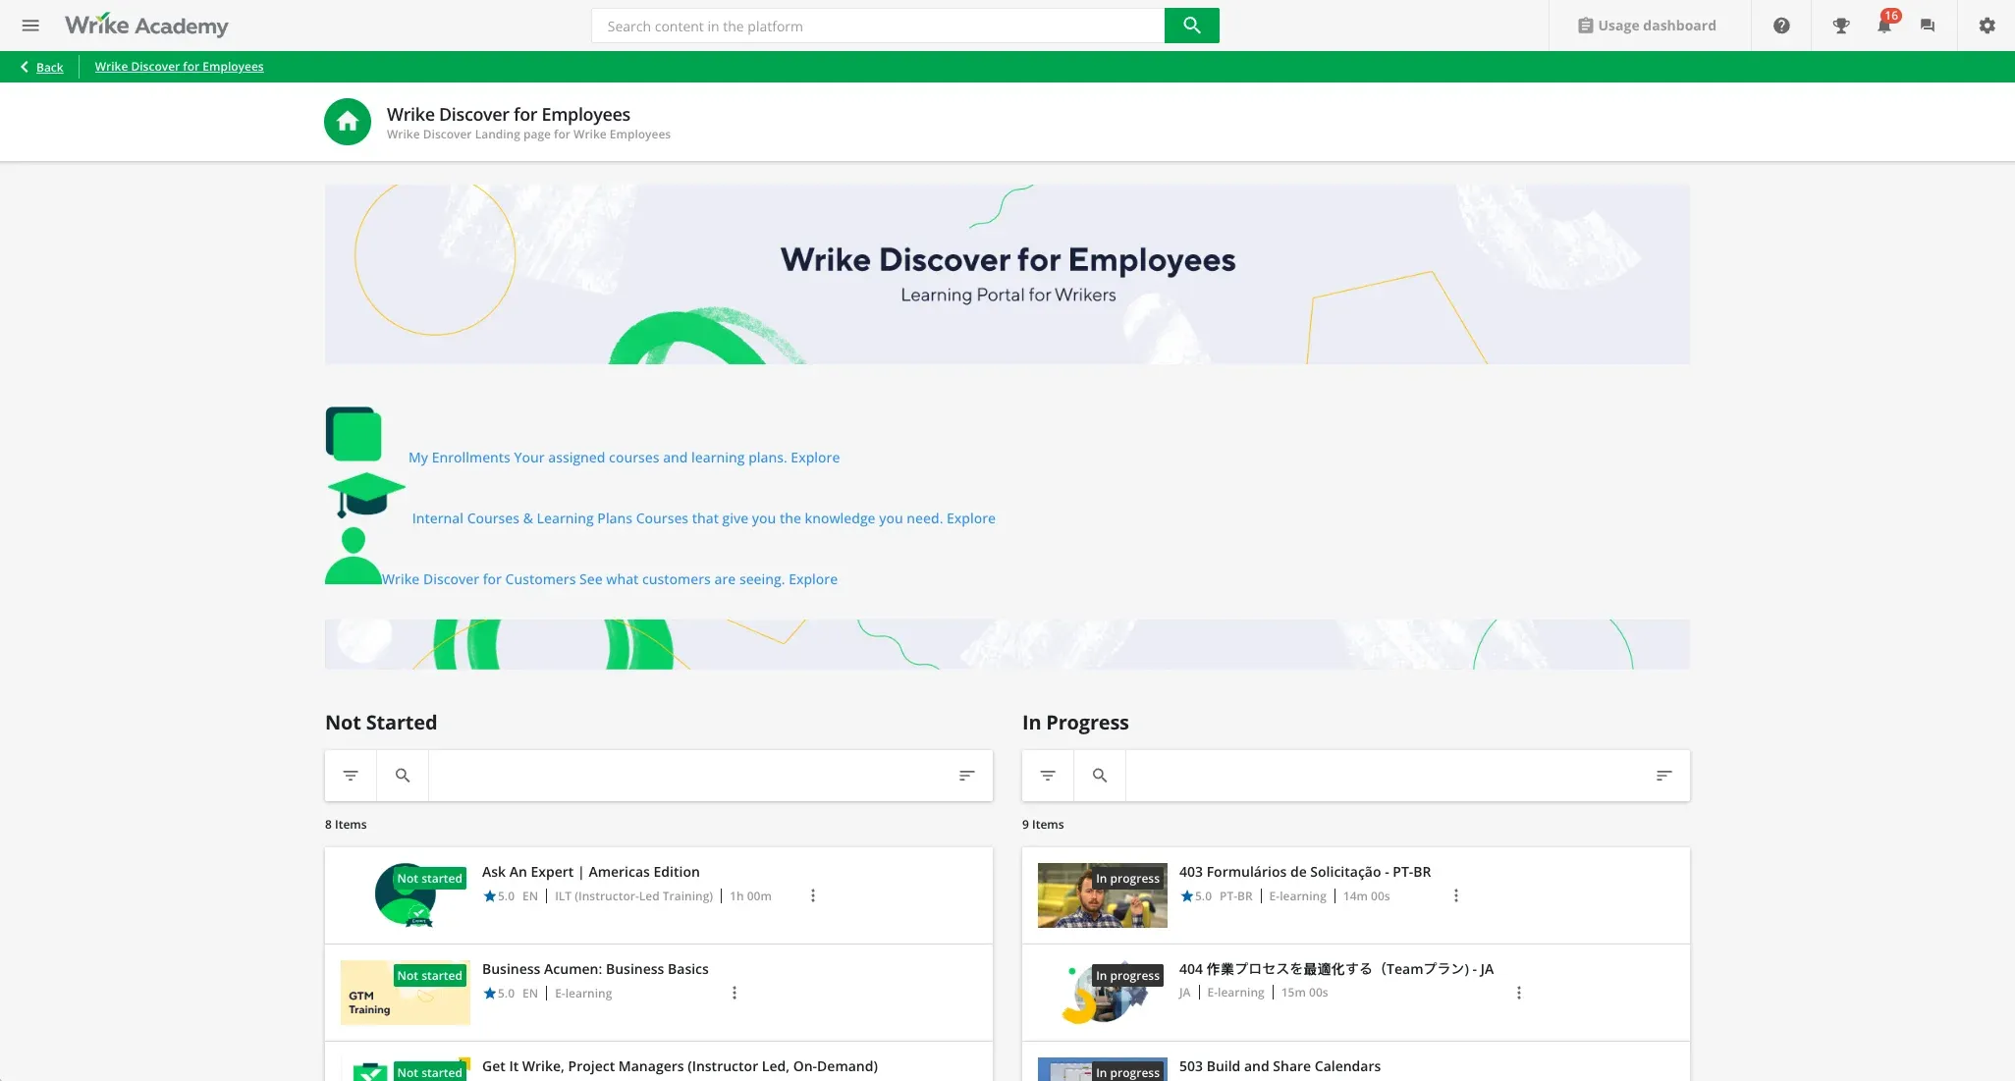Screen dimensions: 2015x1081
Task: Click the Back link
Action: (x=49, y=67)
